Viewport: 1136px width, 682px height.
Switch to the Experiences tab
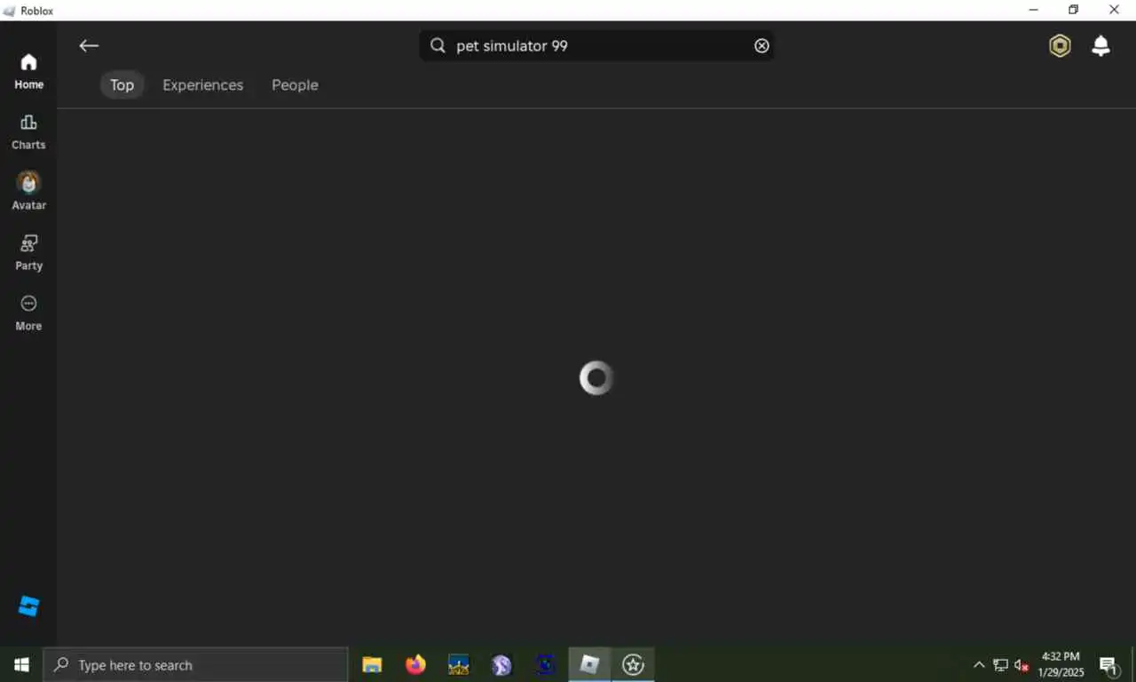tap(202, 85)
